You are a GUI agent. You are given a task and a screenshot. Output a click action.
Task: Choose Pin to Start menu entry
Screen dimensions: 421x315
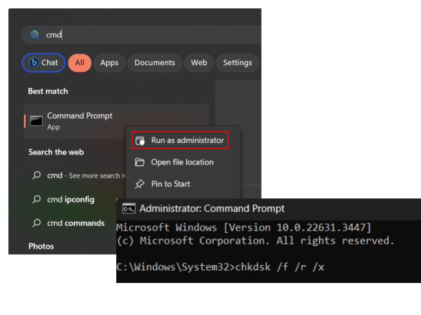pos(183,184)
